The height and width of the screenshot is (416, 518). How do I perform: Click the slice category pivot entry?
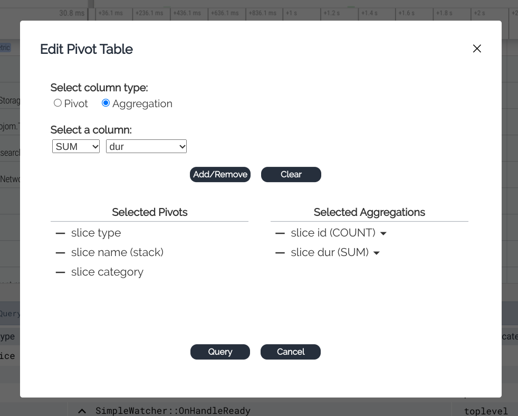pyautogui.click(x=107, y=272)
